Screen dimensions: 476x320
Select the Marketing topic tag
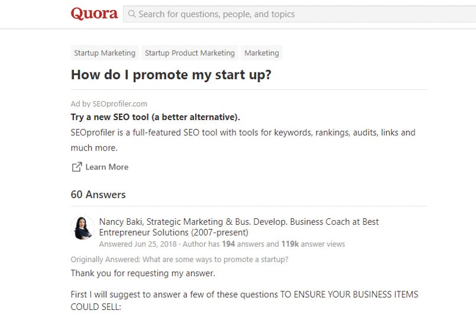(261, 53)
